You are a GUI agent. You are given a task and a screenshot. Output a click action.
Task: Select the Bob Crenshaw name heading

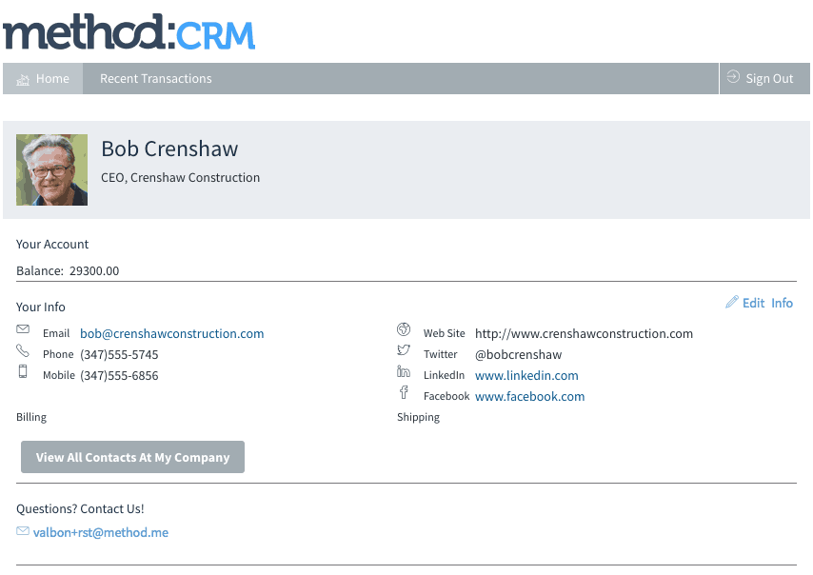169,149
